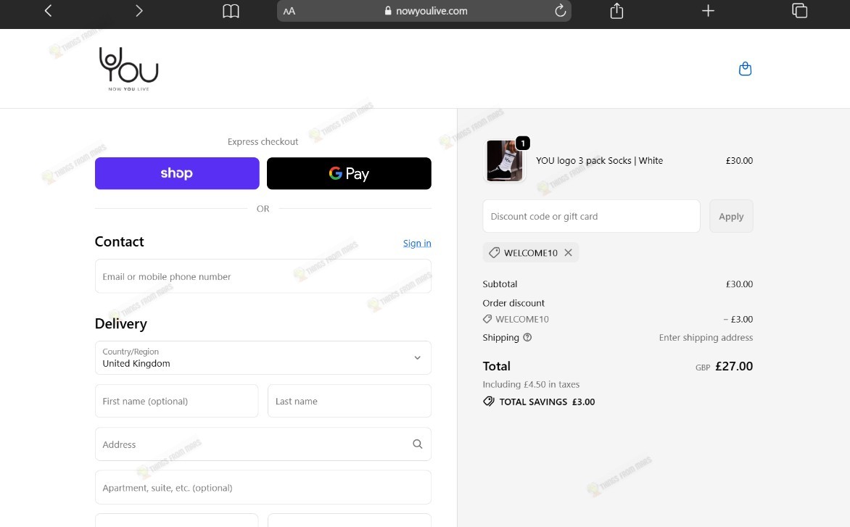
Task: Click the WELCOME10 order discount tag icon
Action: 487,319
